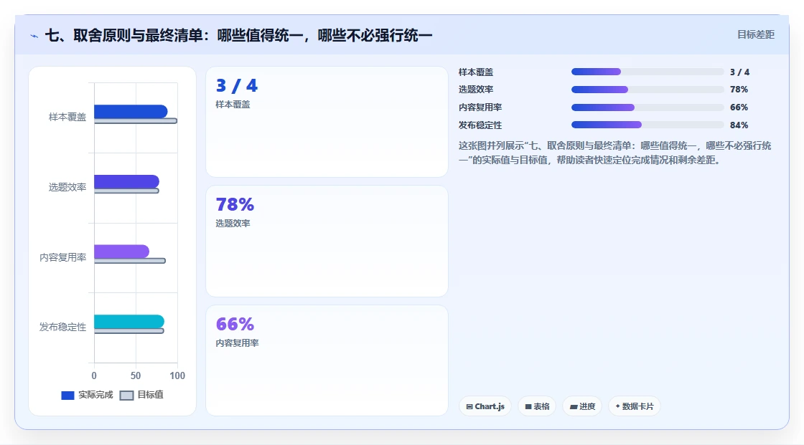Click the 内容复用率 chart axis label
Viewport: 804px width, 445px height.
(63, 257)
